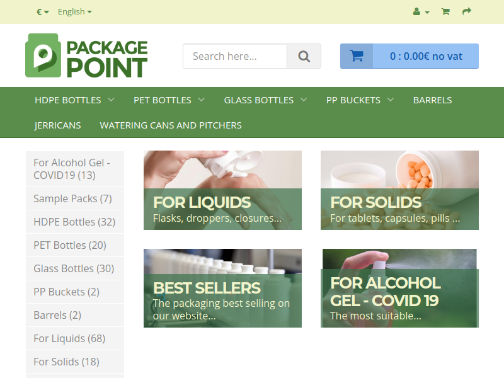Open the FOR LIQUIDS banner
The height and width of the screenshot is (378, 504).
(x=222, y=190)
